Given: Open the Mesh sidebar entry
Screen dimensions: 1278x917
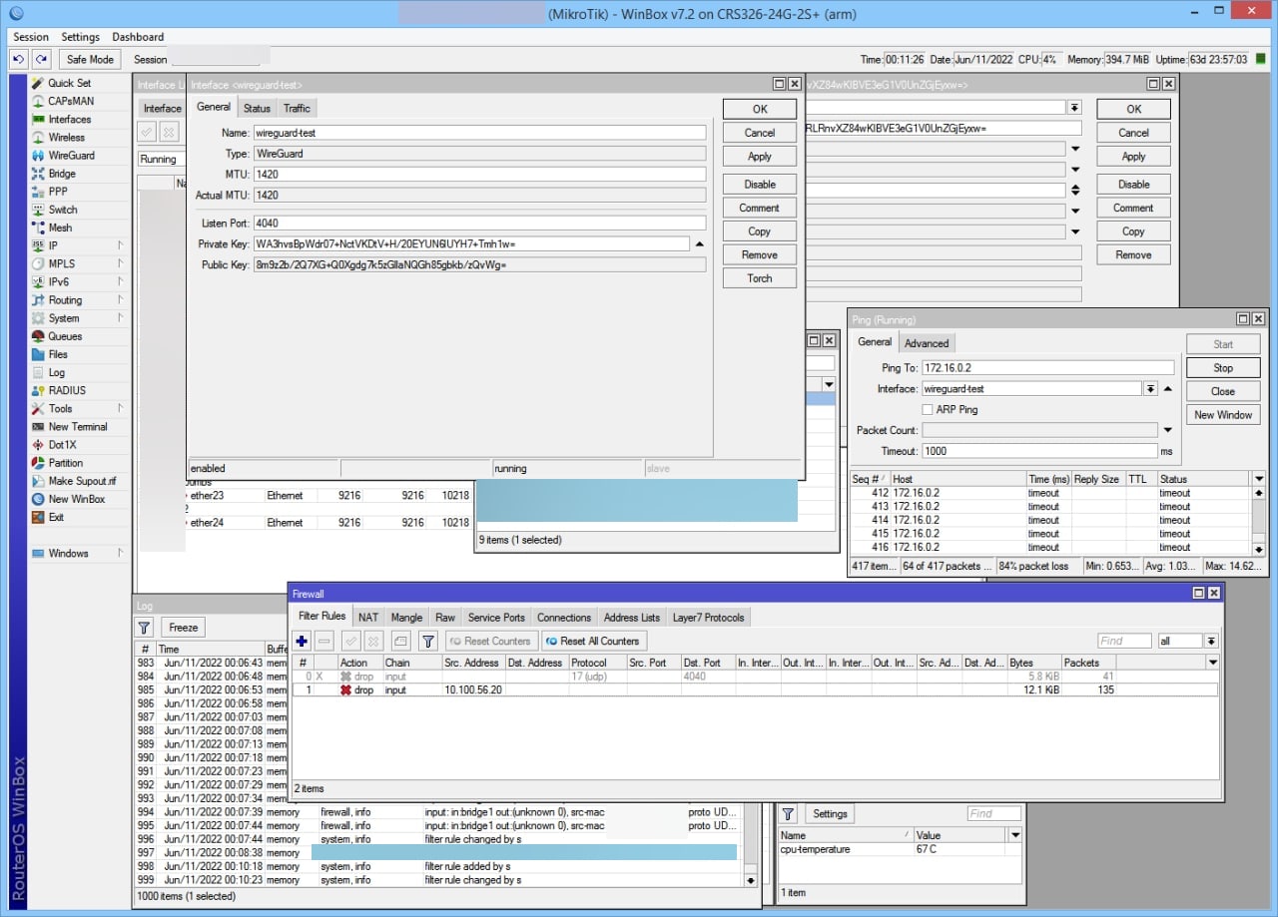Looking at the screenshot, I should pyautogui.click(x=60, y=228).
